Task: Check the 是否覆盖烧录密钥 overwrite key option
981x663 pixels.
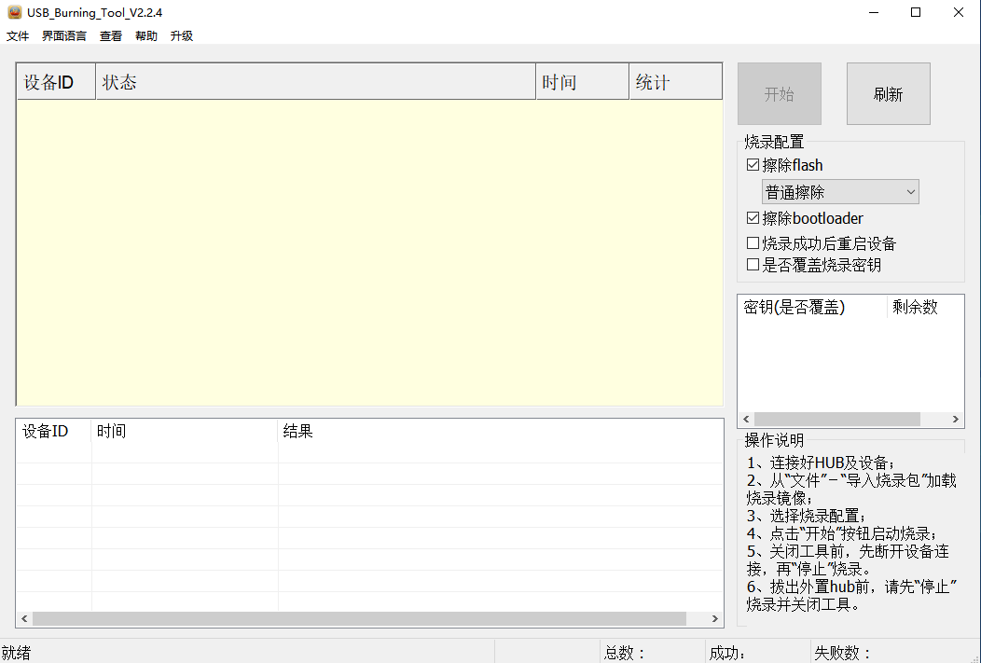Action: (x=753, y=265)
